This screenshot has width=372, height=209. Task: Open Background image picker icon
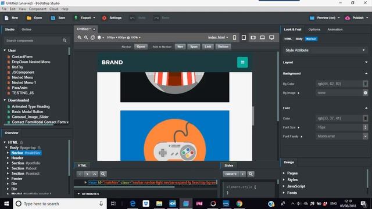click(x=366, y=93)
